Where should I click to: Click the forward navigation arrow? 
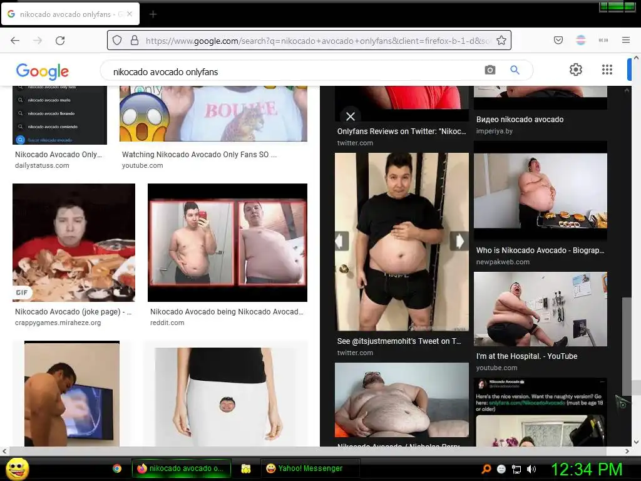click(38, 41)
